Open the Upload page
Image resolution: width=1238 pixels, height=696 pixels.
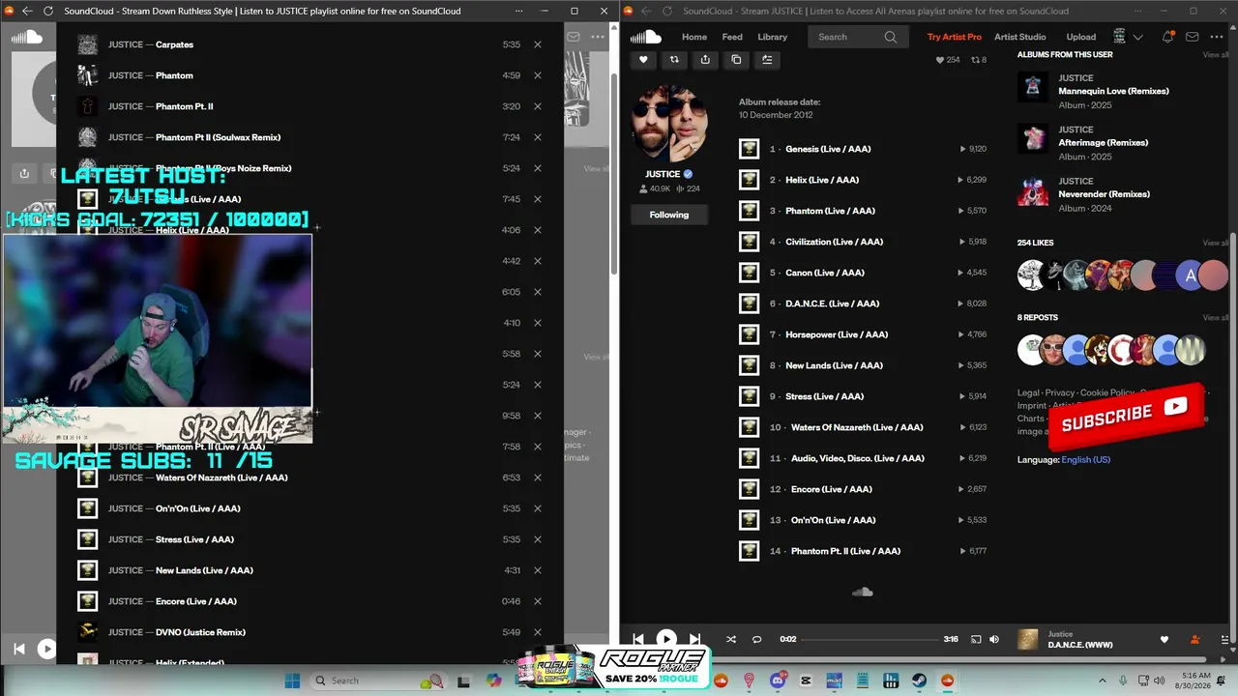click(x=1081, y=37)
